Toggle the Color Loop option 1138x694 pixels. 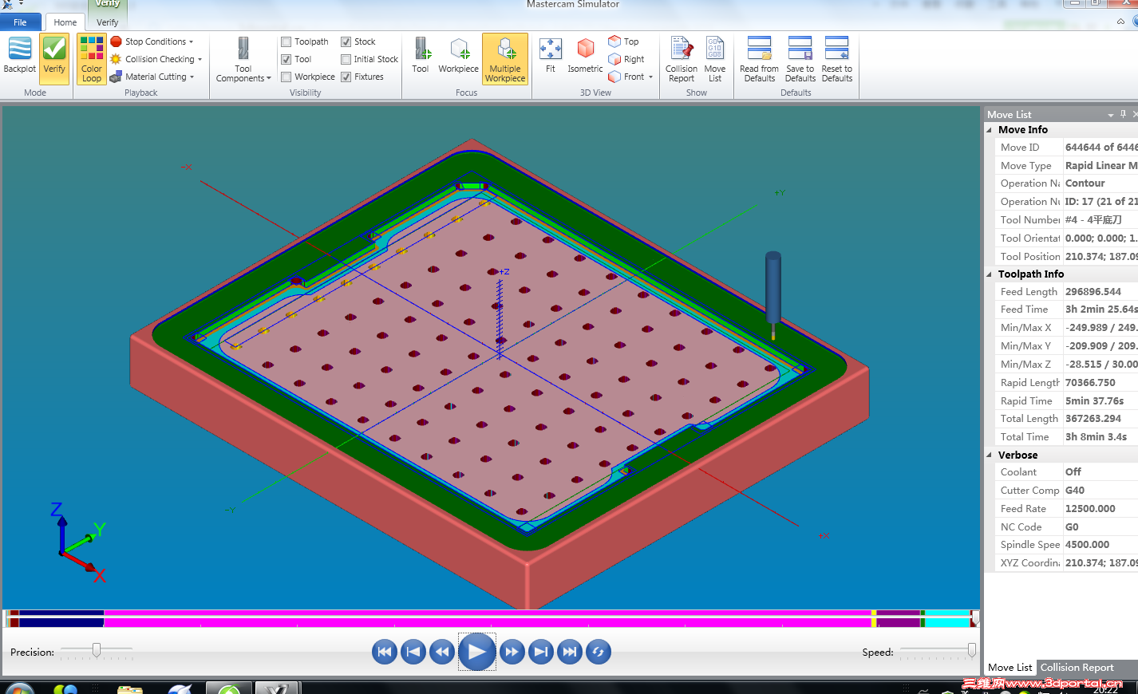pos(92,59)
